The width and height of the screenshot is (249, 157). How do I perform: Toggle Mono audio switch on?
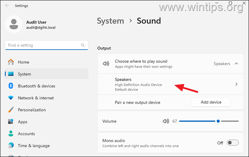(x=233, y=143)
